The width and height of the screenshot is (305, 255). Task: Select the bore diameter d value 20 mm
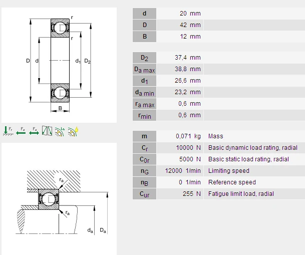tap(190, 14)
